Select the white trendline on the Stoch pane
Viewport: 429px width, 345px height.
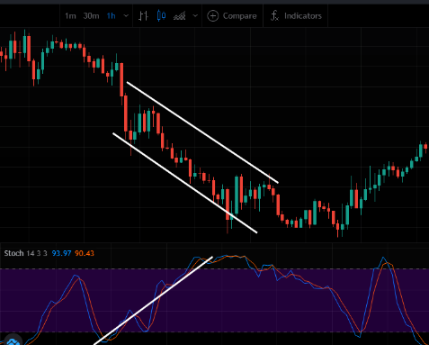[154, 300]
